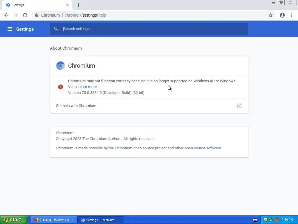Open the open source software link
This screenshot has width=298, height=224.
pos(203,148)
